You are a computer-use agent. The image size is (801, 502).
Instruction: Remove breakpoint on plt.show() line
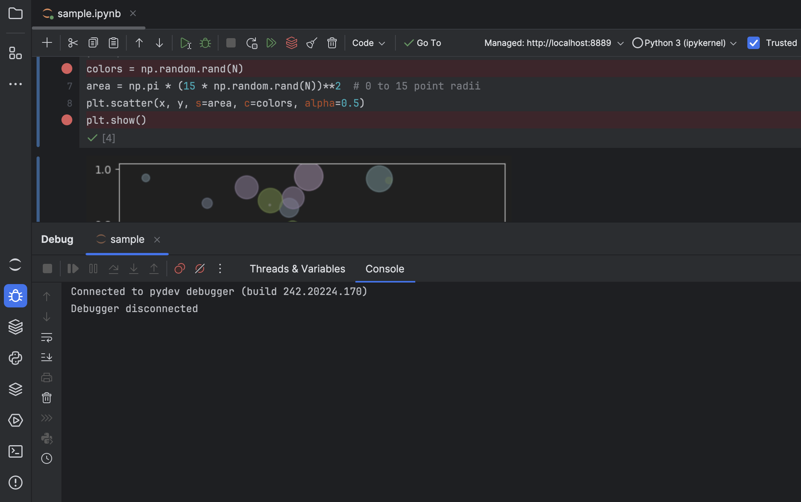click(67, 120)
